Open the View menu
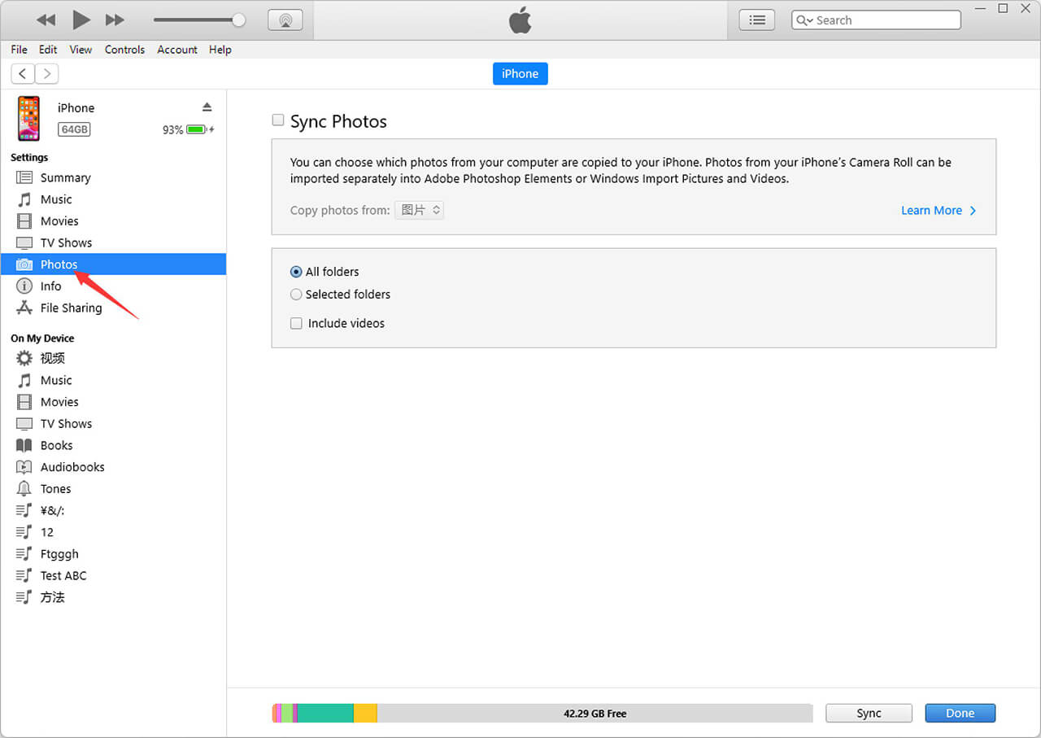Screen dimensions: 1041x738 tap(81, 50)
